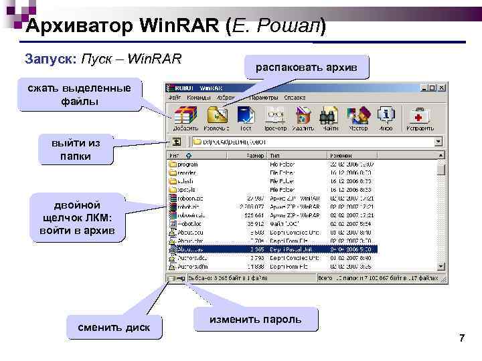Sort by the Размер column header
This screenshot has width=482, height=361.
click(x=246, y=155)
